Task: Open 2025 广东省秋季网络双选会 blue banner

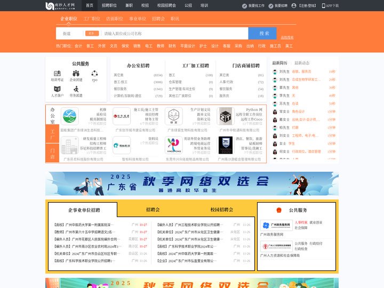Action: click(192, 183)
